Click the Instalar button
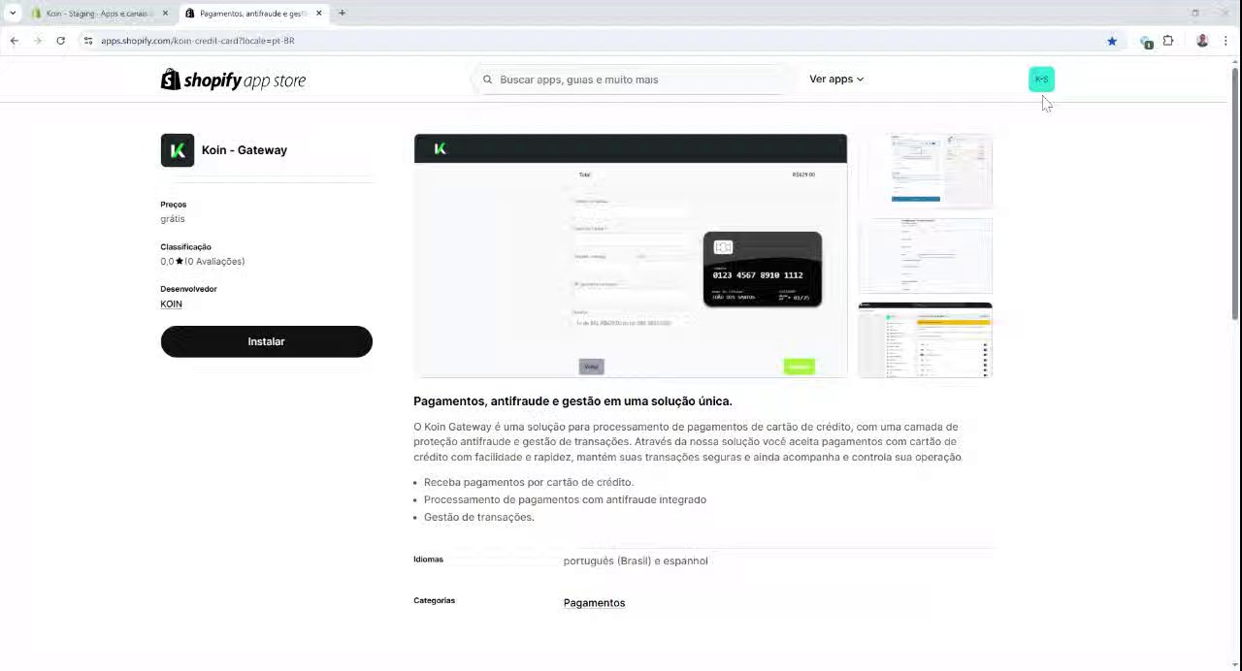This screenshot has height=671, width=1242. [x=267, y=341]
